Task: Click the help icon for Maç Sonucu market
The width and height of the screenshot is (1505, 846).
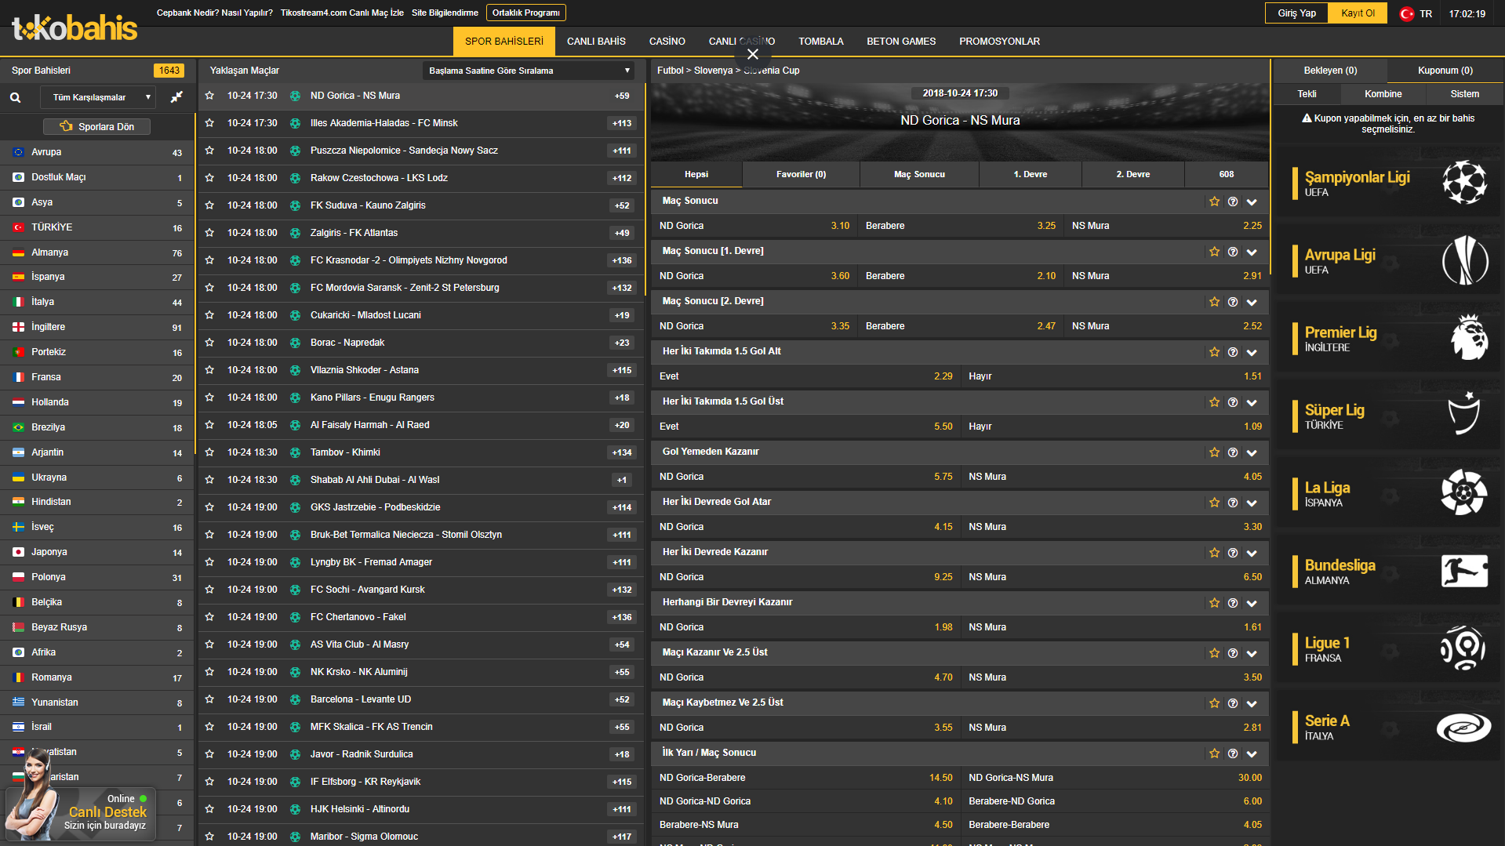Action: (x=1233, y=202)
